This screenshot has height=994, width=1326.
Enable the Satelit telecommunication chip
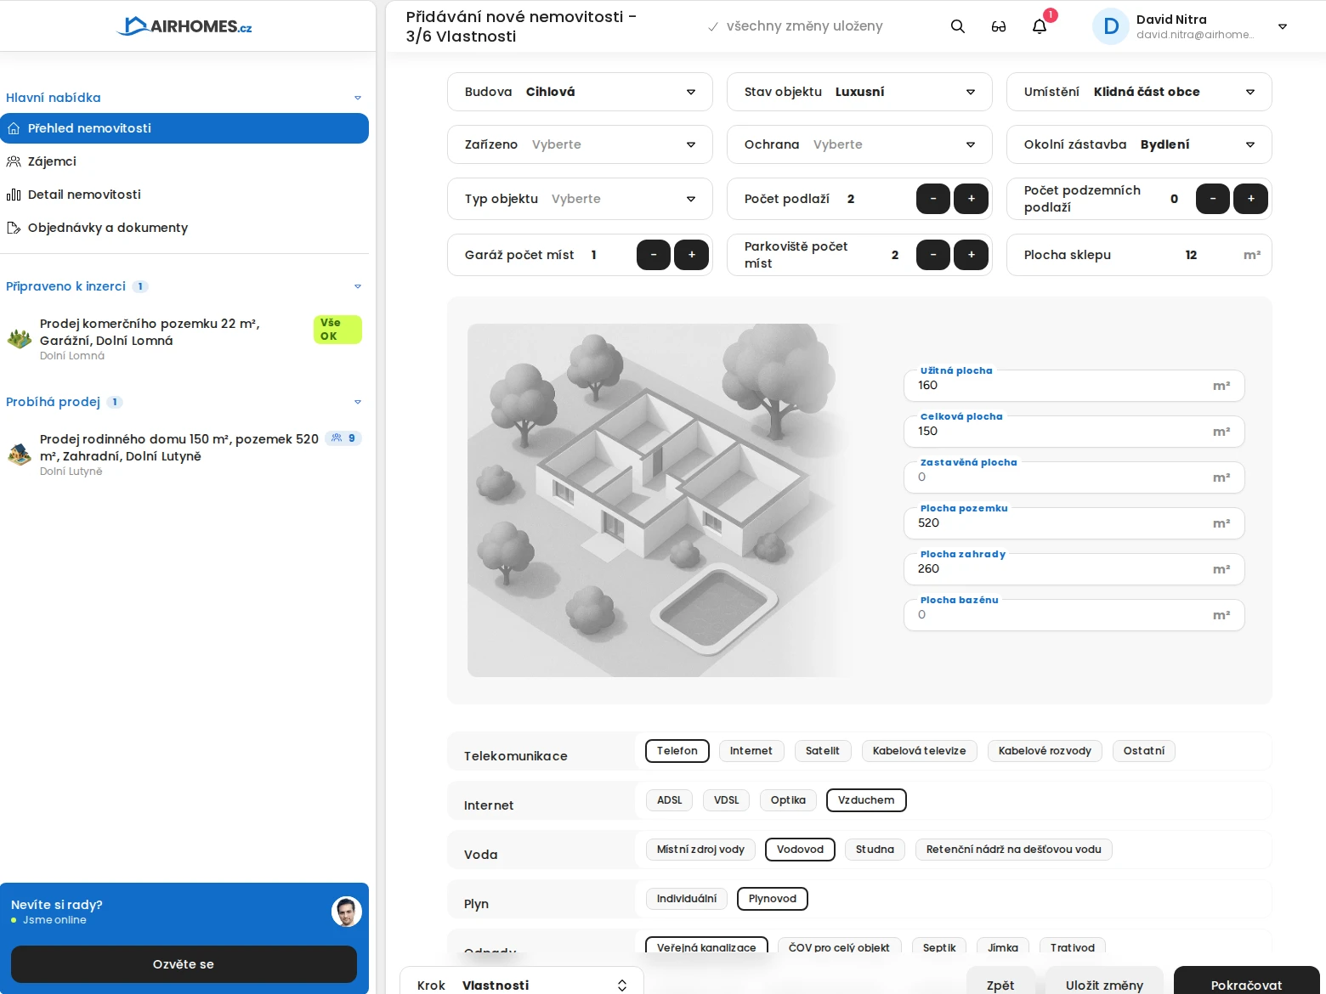click(x=822, y=751)
